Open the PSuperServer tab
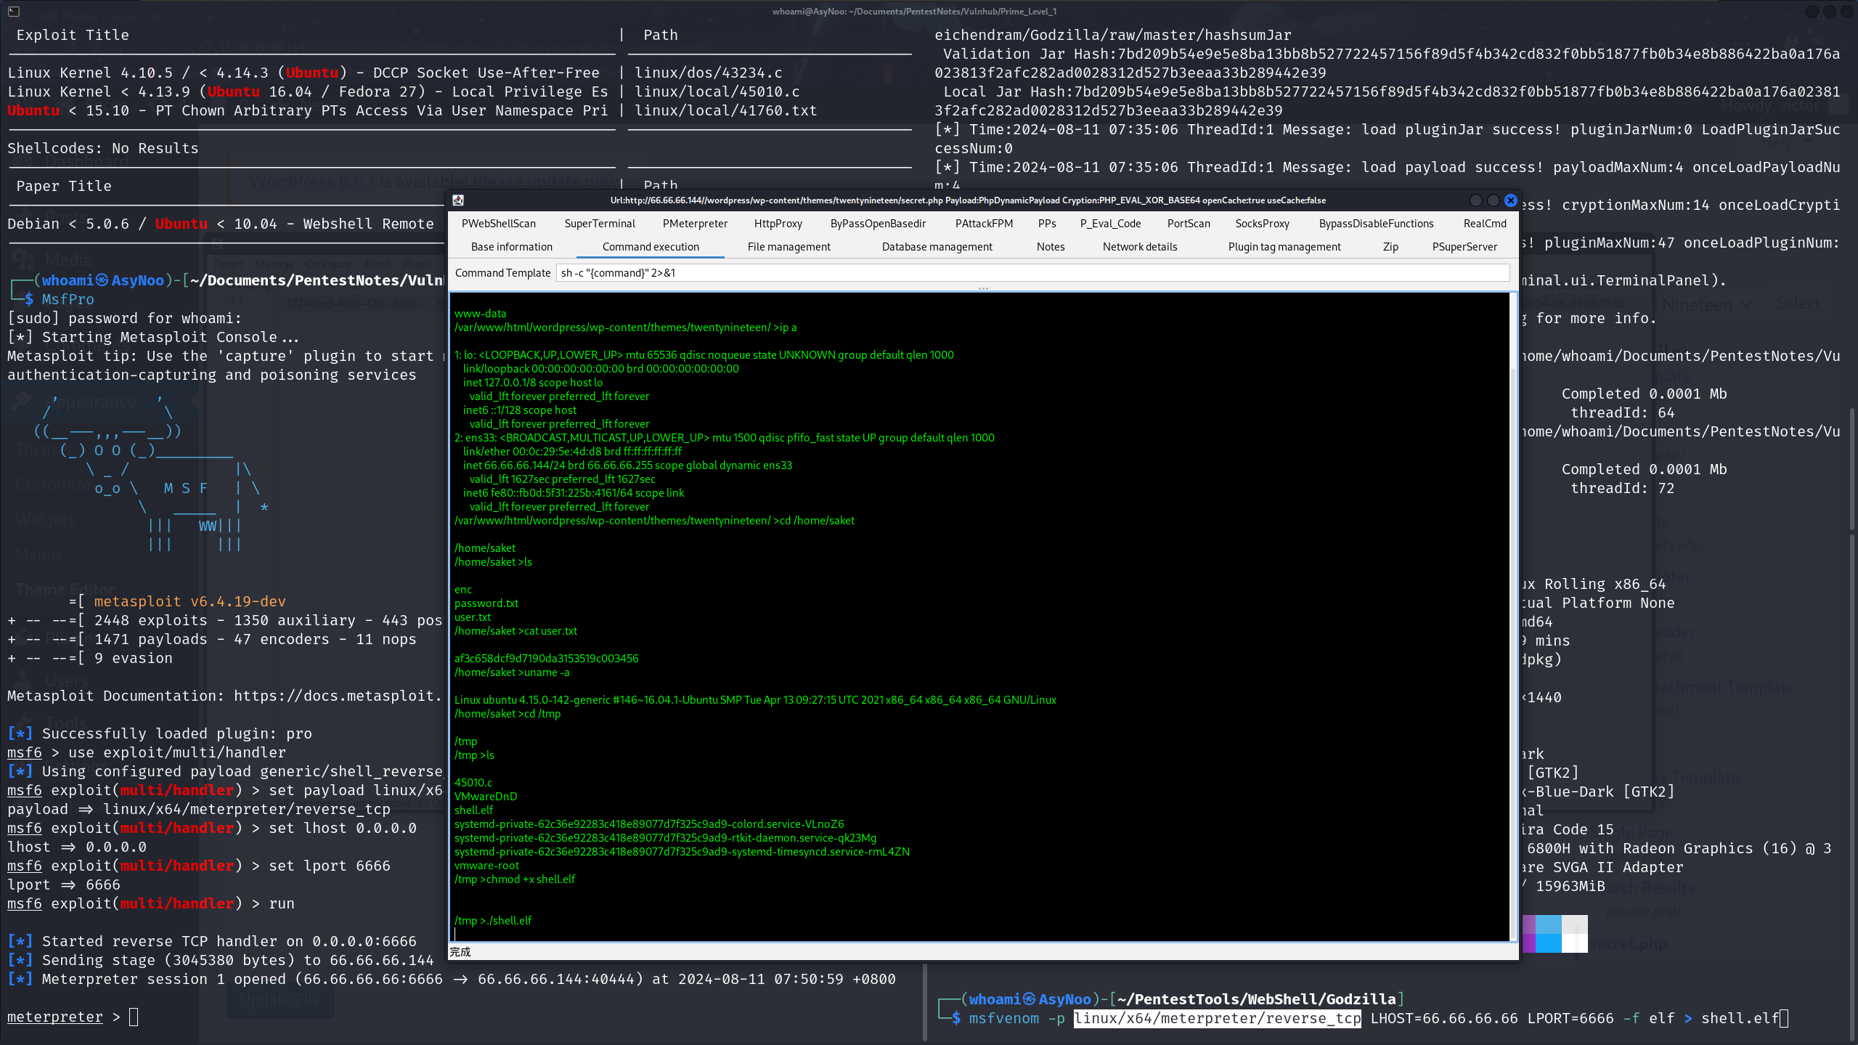This screenshot has width=1858, height=1045. (x=1464, y=247)
